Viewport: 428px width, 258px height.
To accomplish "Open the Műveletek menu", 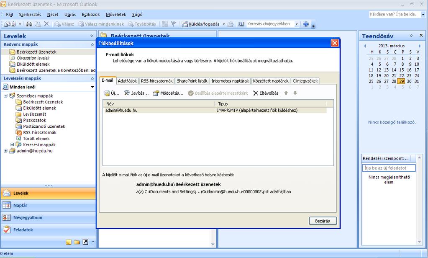I will point(116,15).
